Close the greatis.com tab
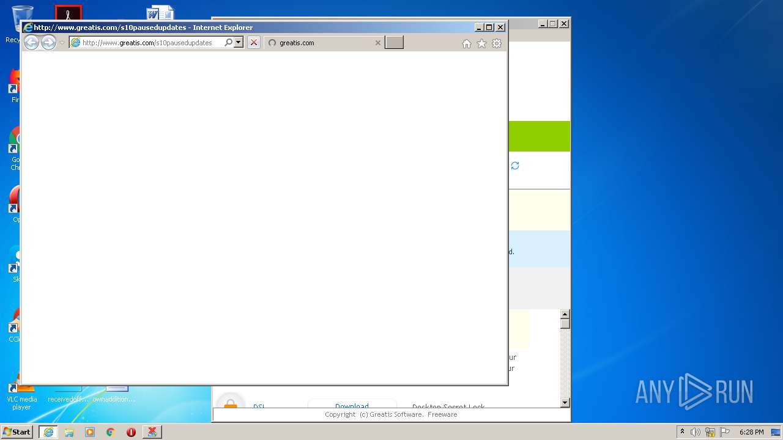 pyautogui.click(x=377, y=43)
